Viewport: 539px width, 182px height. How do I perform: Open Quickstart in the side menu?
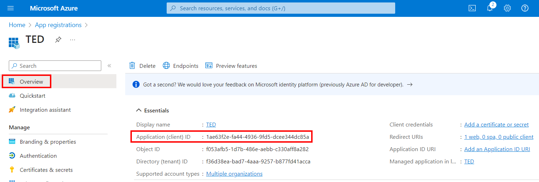59,96
